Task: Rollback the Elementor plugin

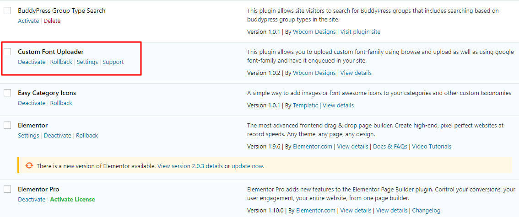Action: (x=86, y=135)
